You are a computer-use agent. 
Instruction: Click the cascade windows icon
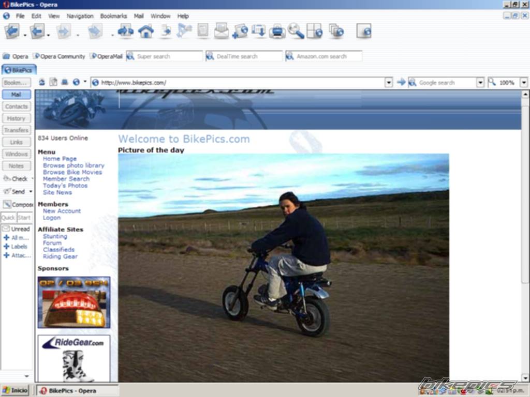(336, 31)
